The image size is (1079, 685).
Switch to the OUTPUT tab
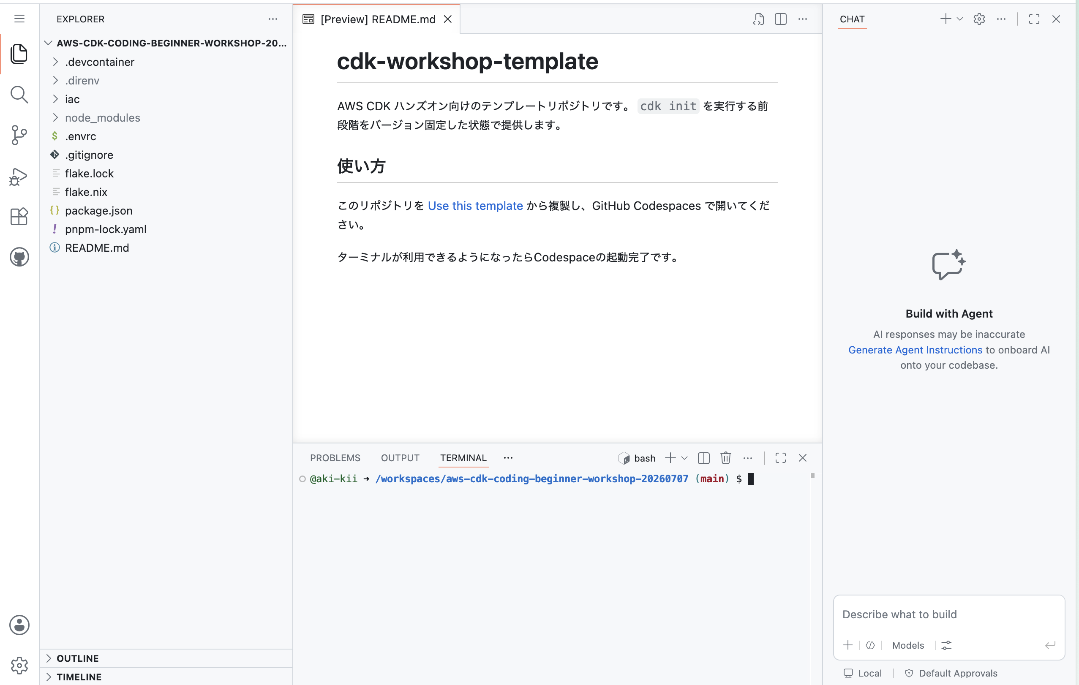tap(400, 458)
